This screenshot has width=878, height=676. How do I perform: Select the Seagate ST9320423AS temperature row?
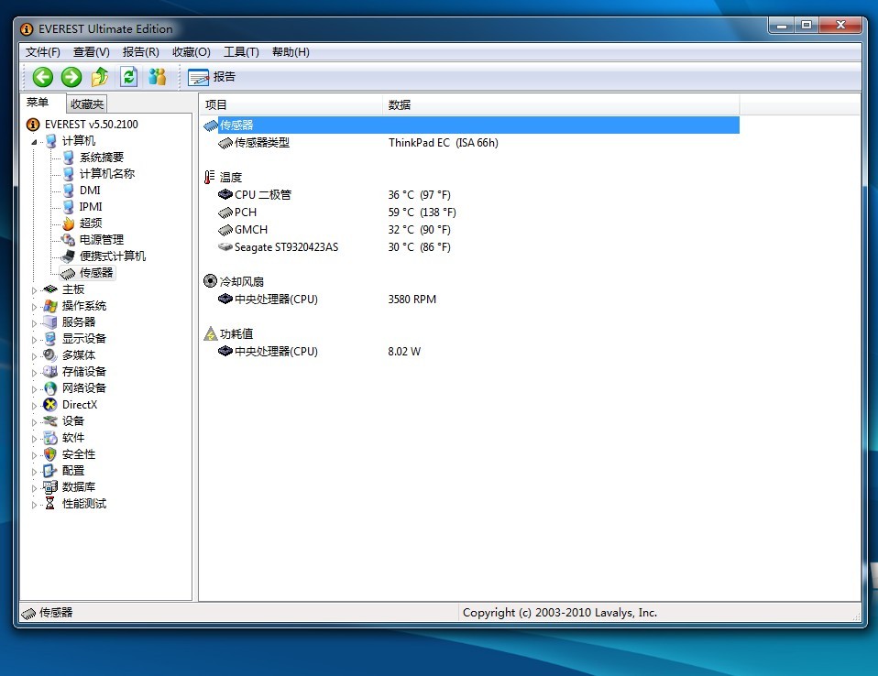470,246
